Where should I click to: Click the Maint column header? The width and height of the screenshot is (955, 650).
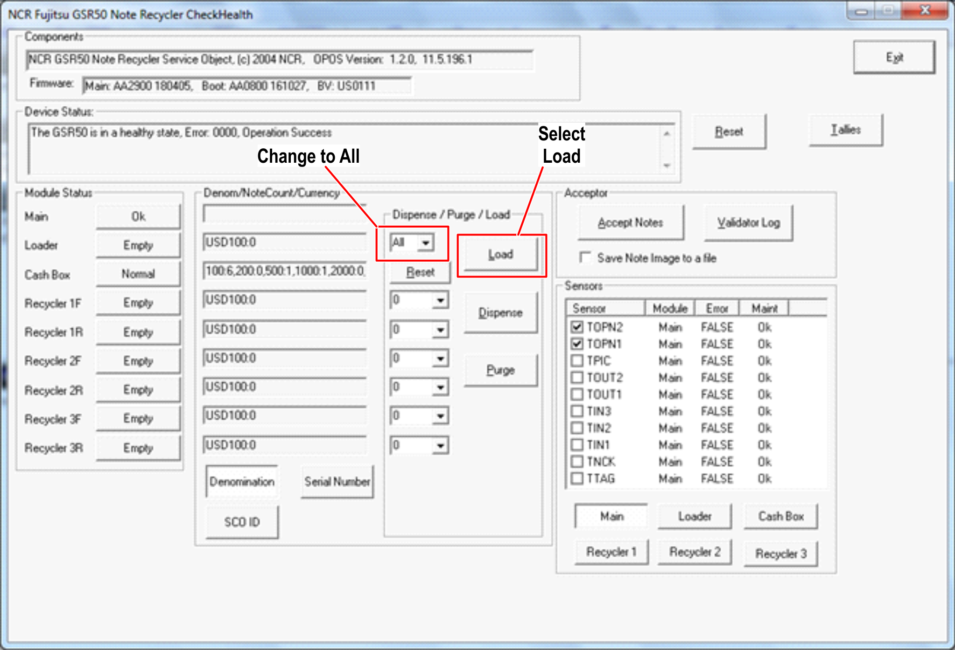tap(764, 308)
